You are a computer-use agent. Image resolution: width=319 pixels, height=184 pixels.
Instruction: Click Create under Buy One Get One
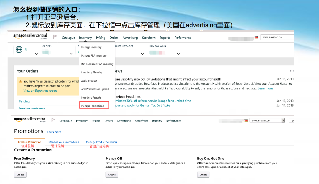tap(203, 175)
